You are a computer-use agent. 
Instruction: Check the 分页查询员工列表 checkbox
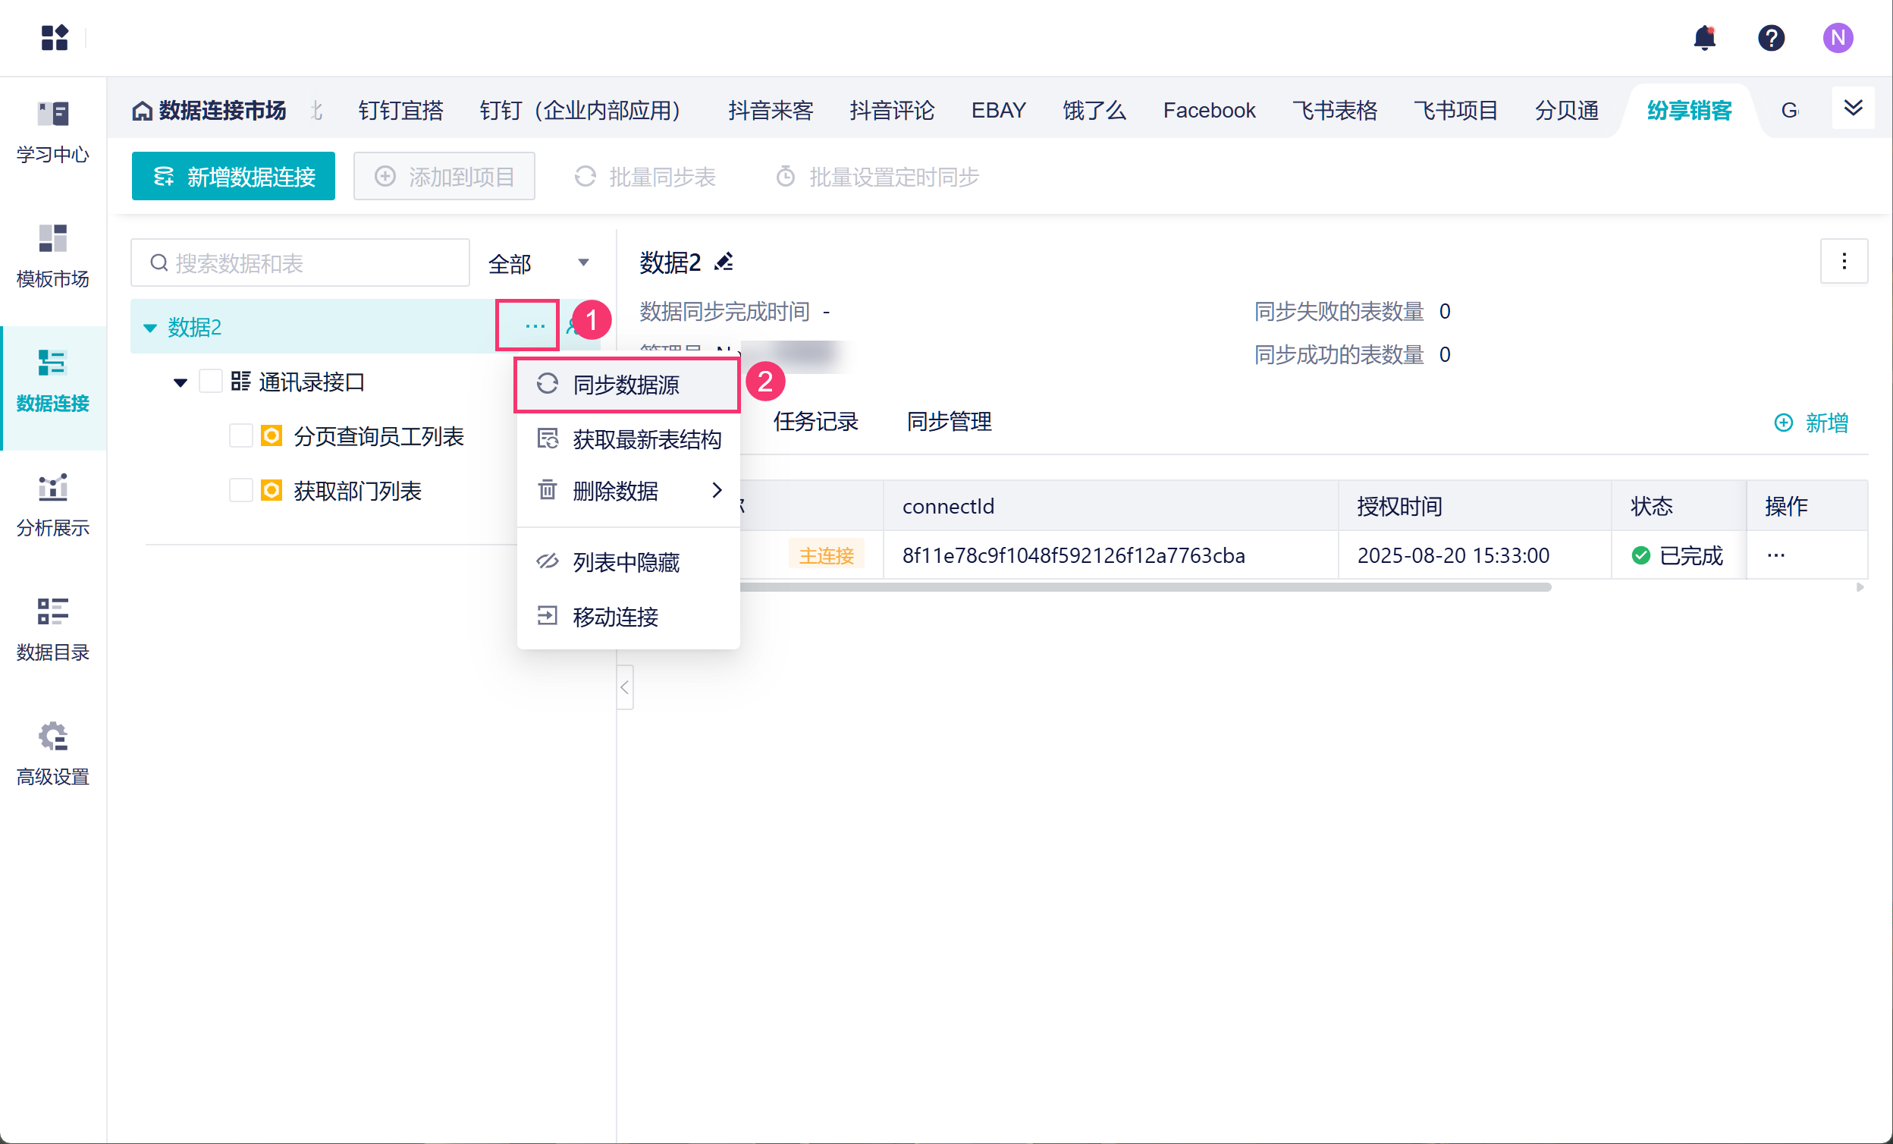pyautogui.click(x=241, y=435)
